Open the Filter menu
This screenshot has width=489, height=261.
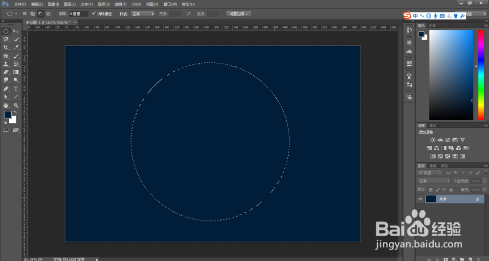click(x=120, y=4)
